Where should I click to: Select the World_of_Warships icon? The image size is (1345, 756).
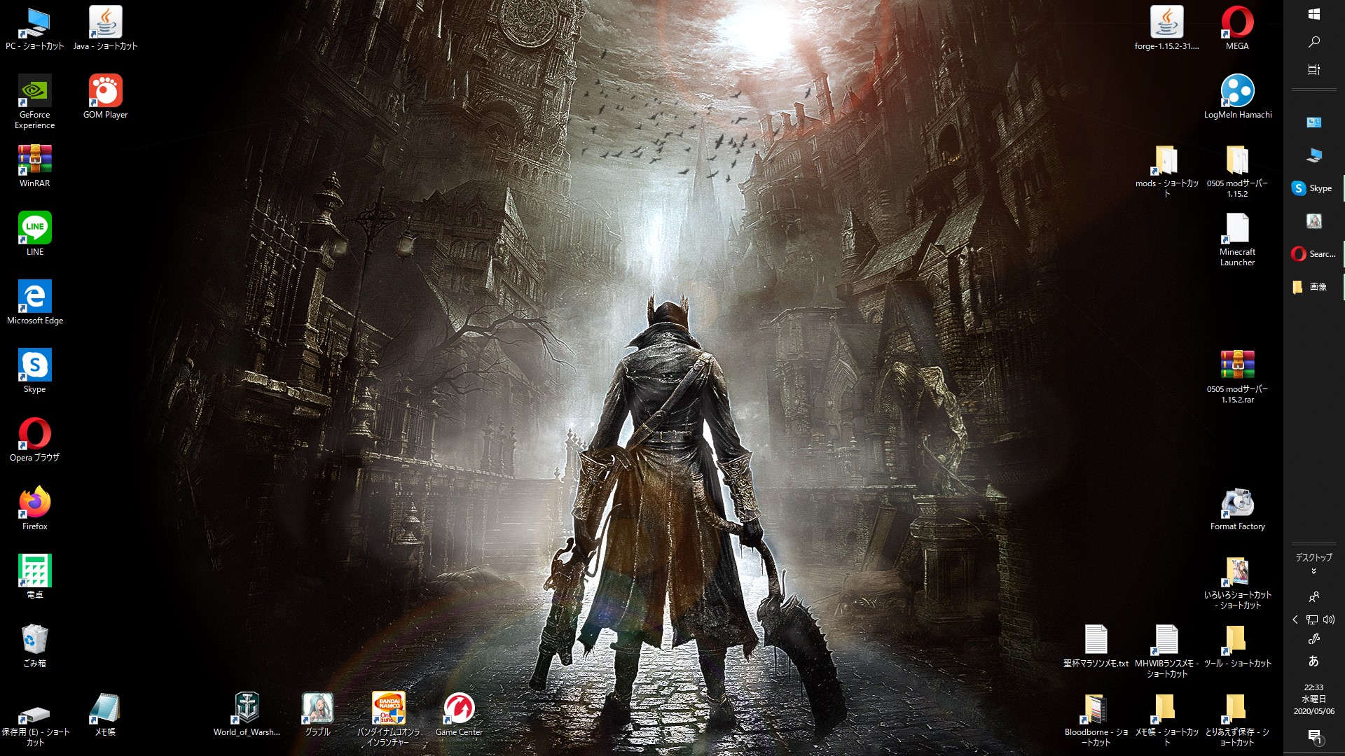[x=247, y=714]
